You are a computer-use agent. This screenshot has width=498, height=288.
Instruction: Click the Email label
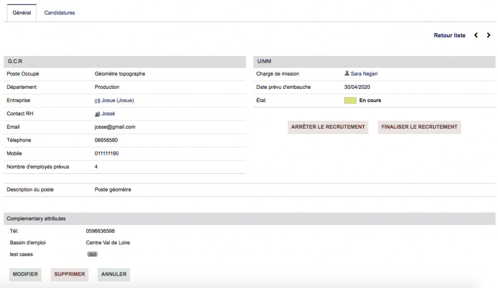point(13,127)
